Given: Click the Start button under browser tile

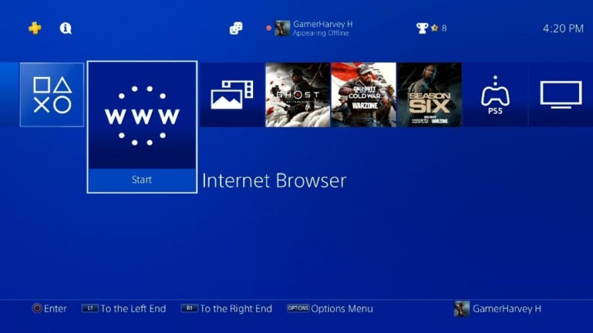Looking at the screenshot, I should click(142, 180).
